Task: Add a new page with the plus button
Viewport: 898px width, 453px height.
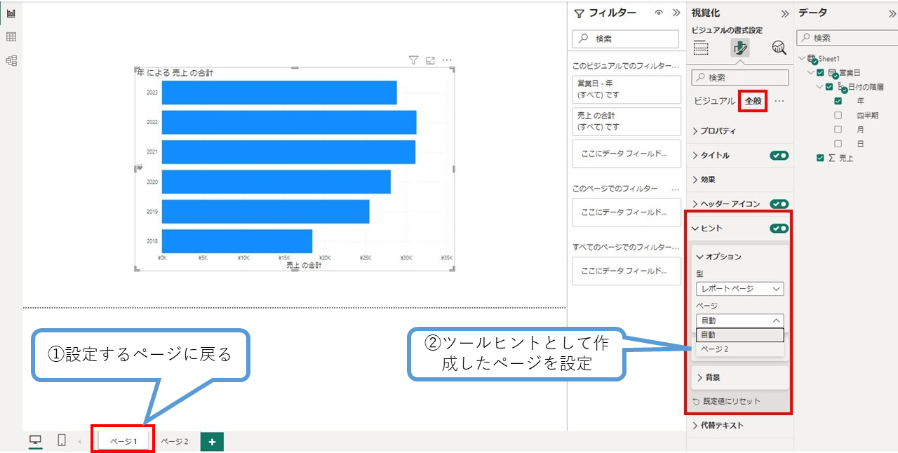Action: (212, 441)
